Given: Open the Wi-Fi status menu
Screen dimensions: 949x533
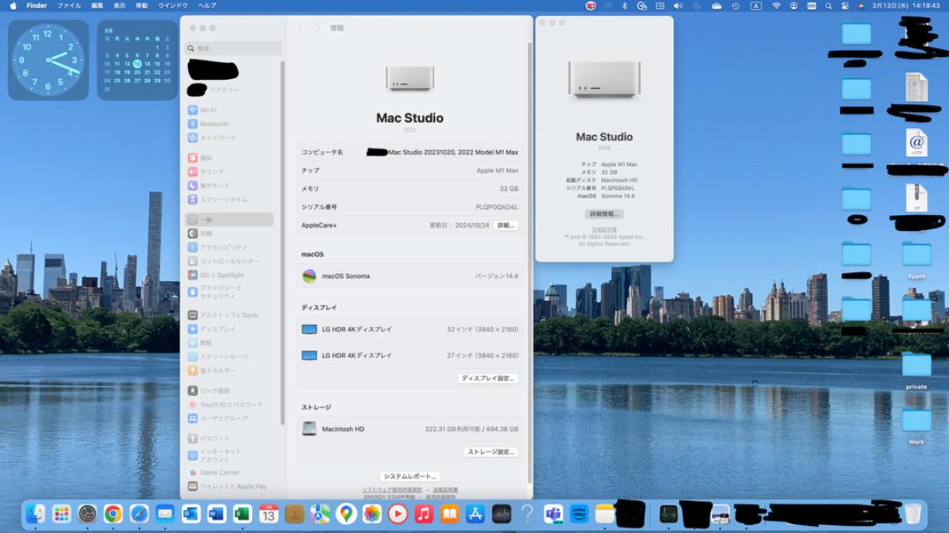Looking at the screenshot, I should click(x=776, y=5).
